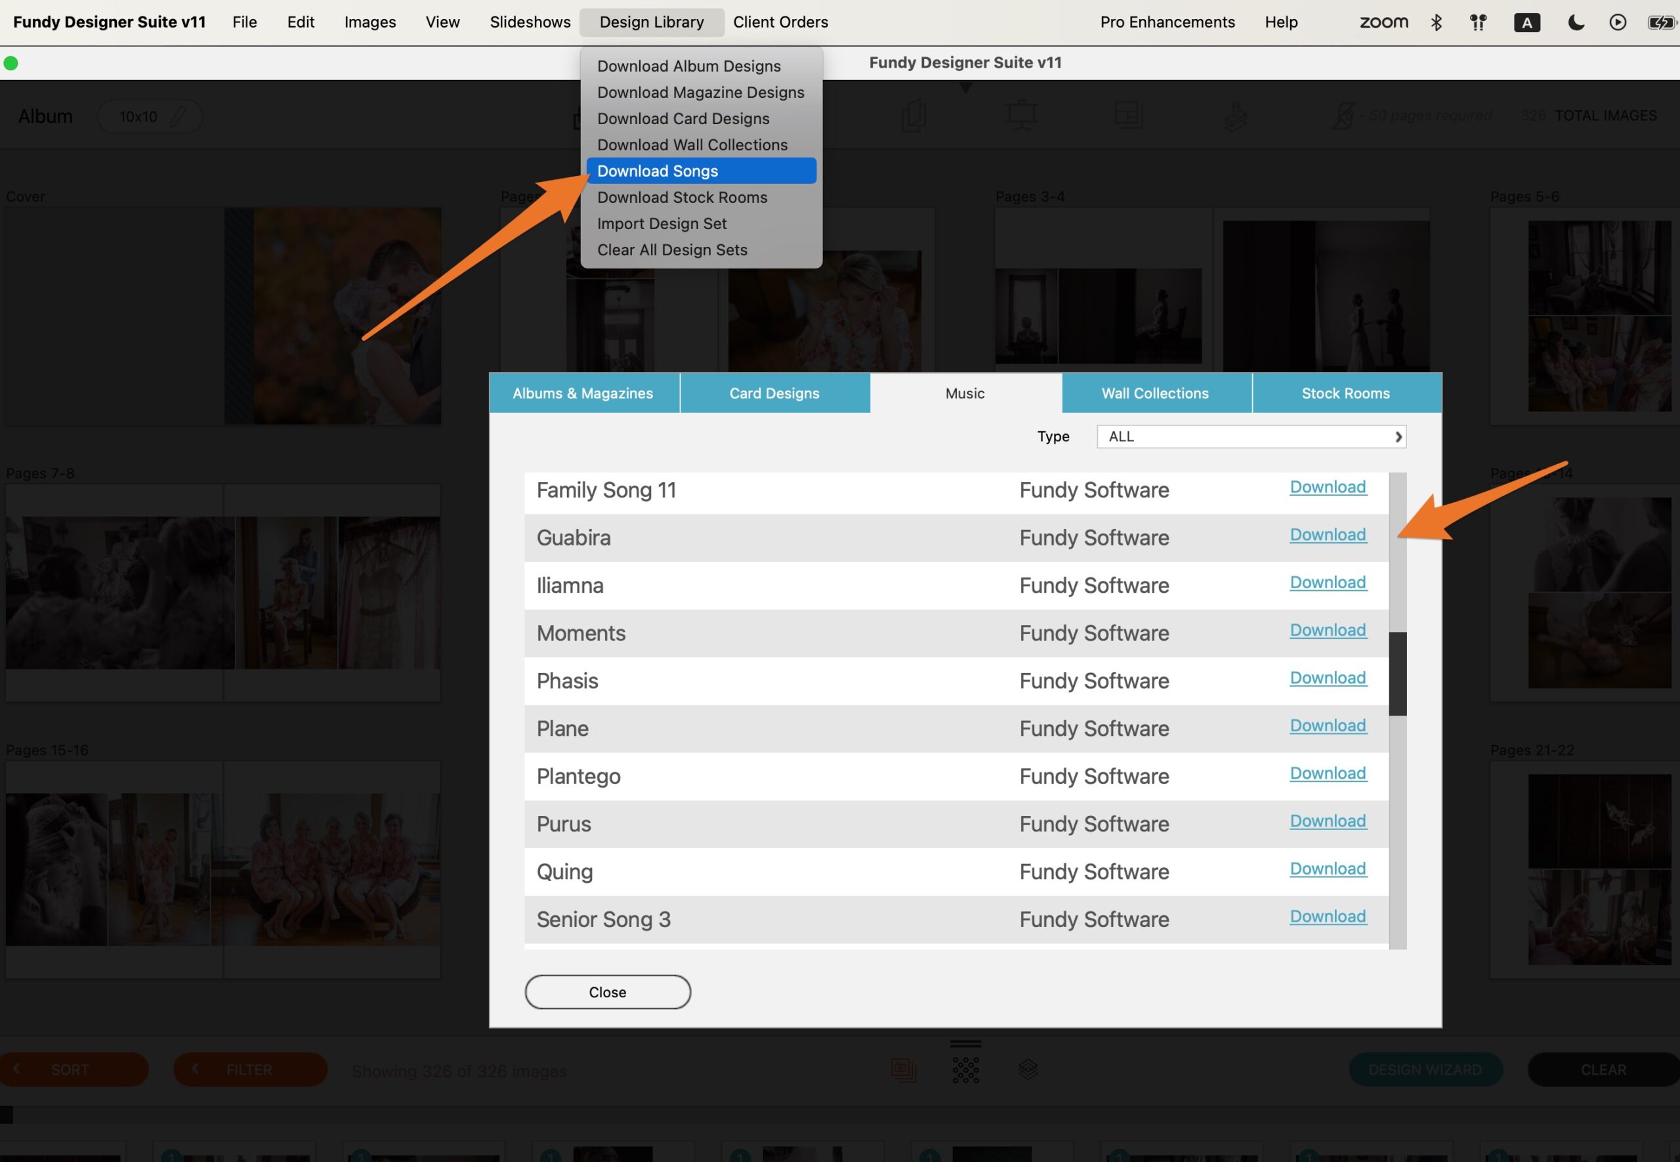The width and height of the screenshot is (1680, 1162).
Task: Click the stacked images icon in bottom bar
Action: tap(903, 1069)
